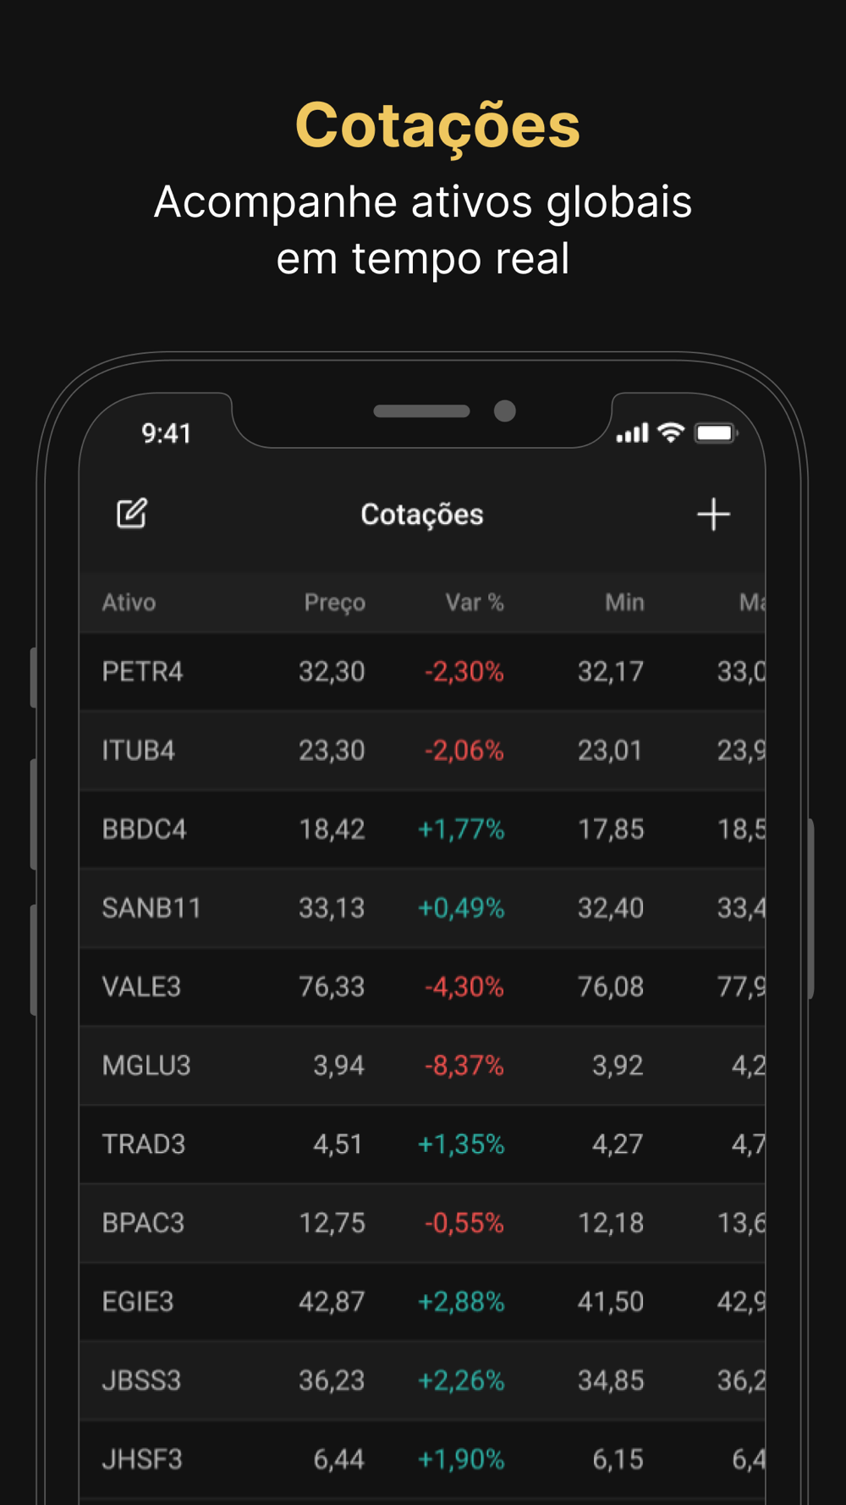This screenshot has width=846, height=1505.
Task: Sort by the Min column header
Action: click(x=624, y=603)
